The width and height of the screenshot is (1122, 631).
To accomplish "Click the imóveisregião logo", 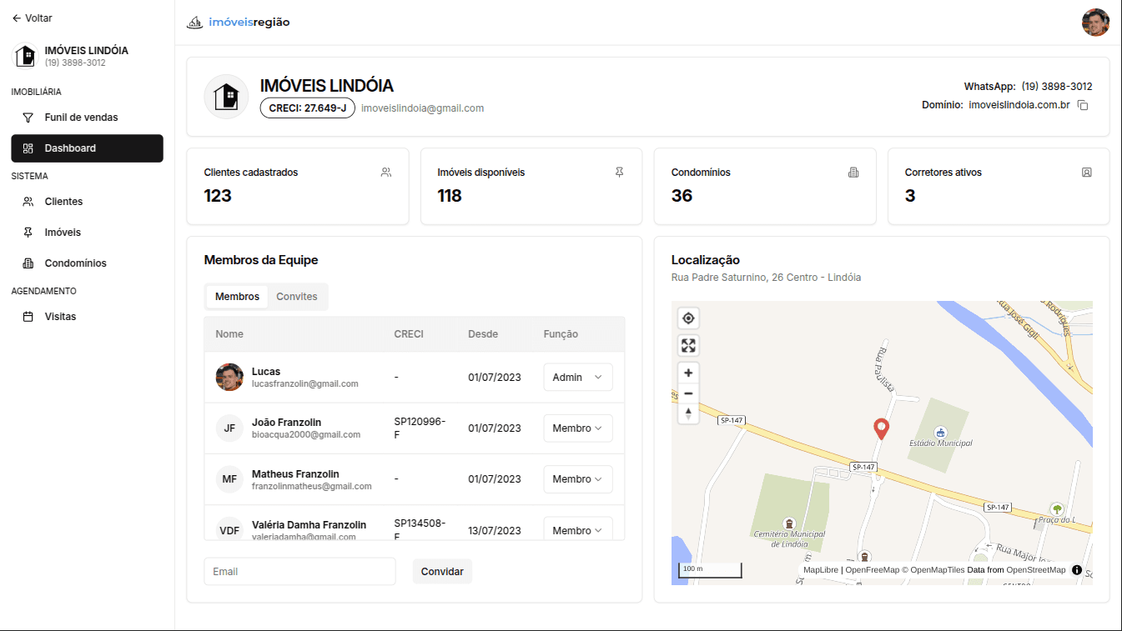I will click(x=239, y=23).
